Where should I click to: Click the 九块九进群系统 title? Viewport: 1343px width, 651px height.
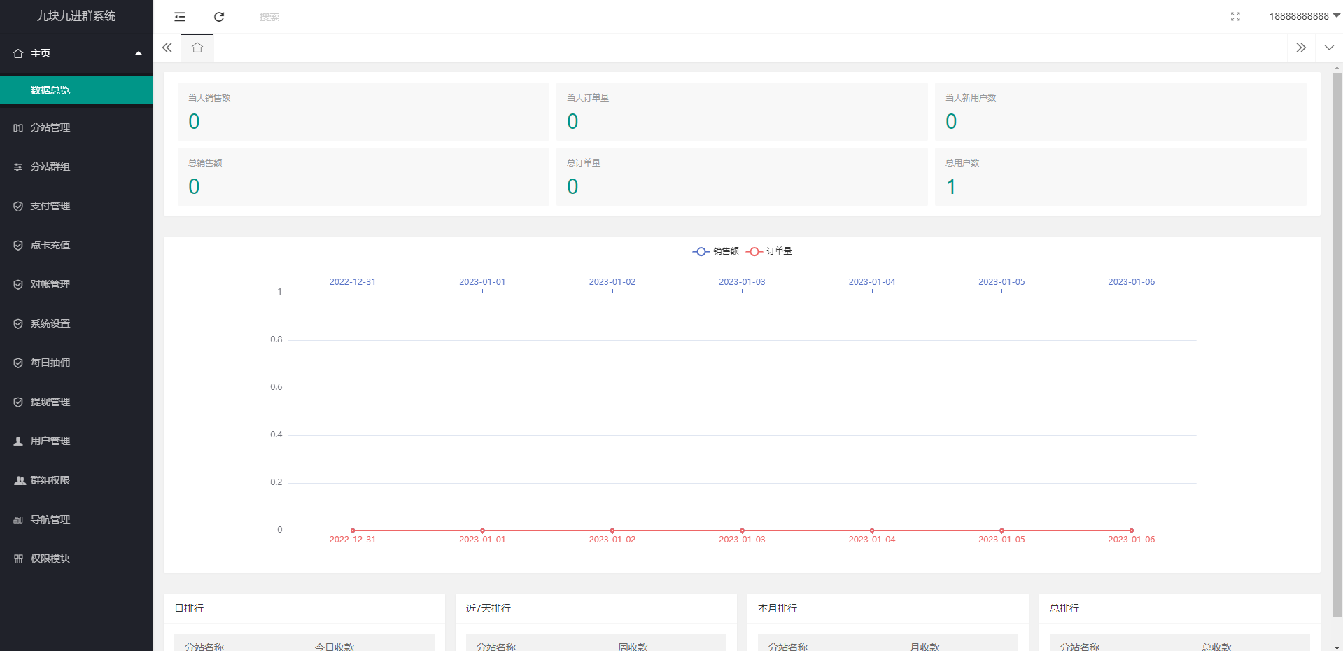(76, 16)
